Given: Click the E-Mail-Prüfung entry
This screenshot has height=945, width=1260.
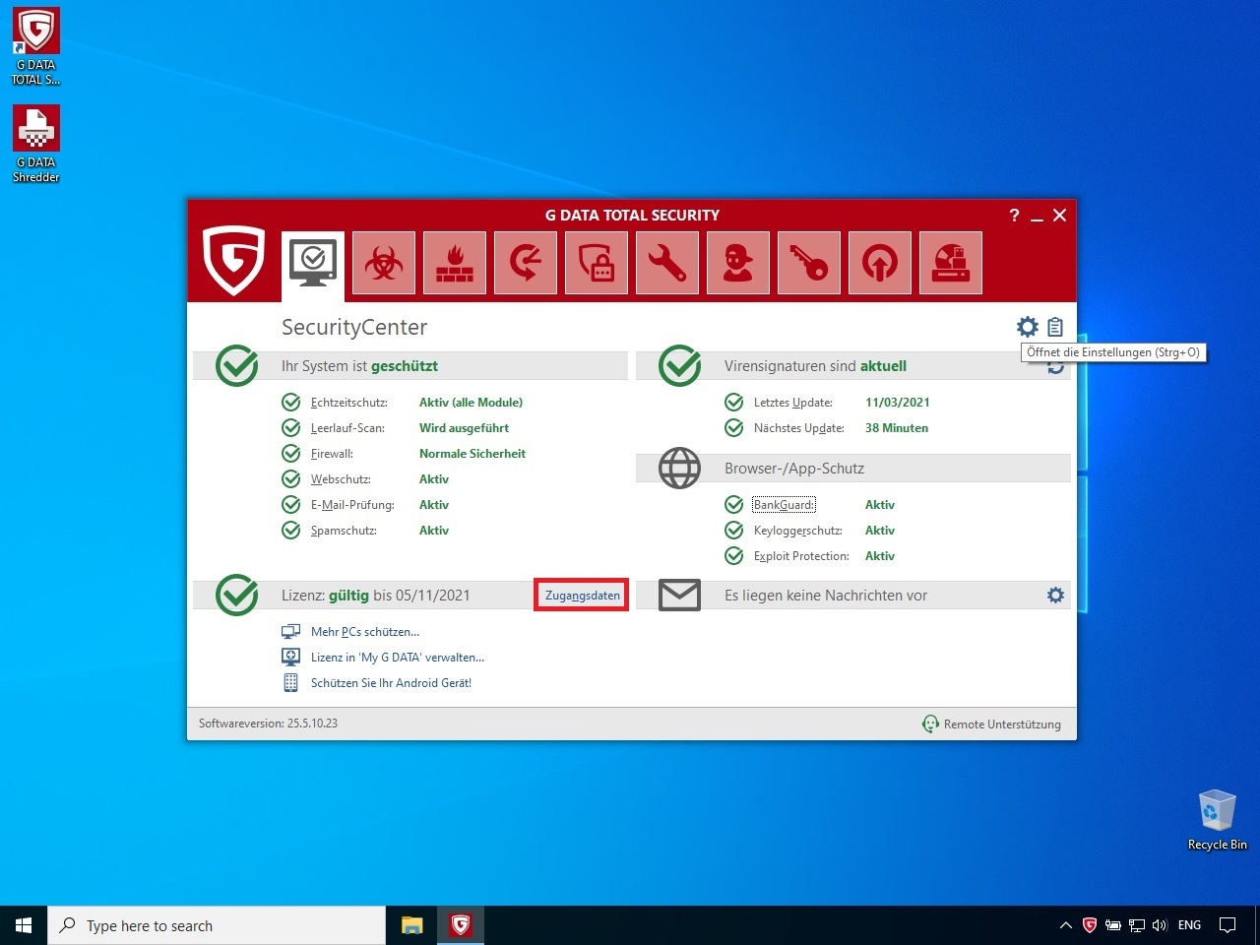Looking at the screenshot, I should 352,505.
